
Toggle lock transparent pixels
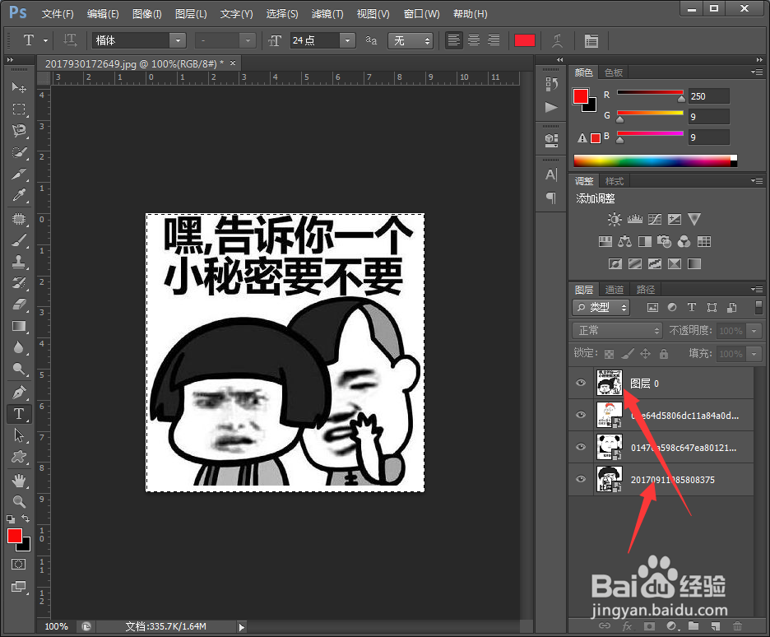pos(609,354)
